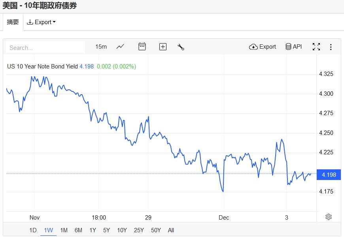Open chart settings gear icon
Screen dimensions: 344x237
point(328,216)
